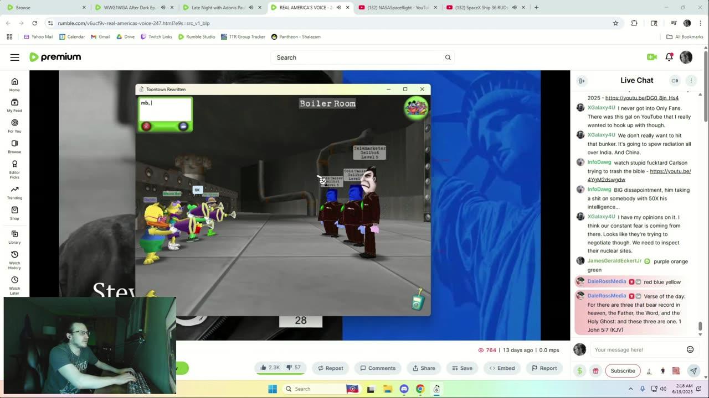Click the Subscribe button below chat
The image size is (709, 398).
623,371
